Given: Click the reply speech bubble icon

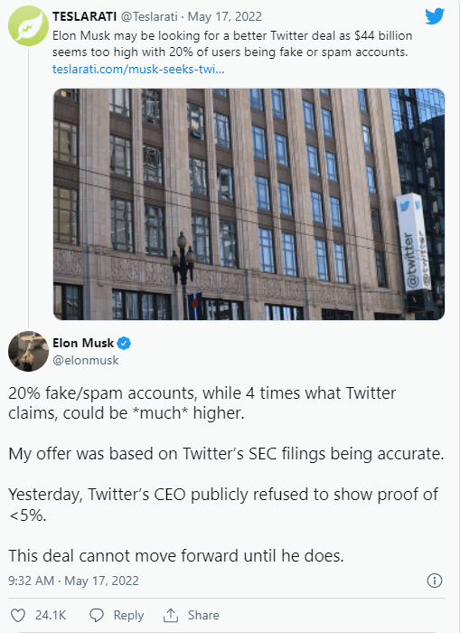Looking at the screenshot, I should [x=97, y=615].
